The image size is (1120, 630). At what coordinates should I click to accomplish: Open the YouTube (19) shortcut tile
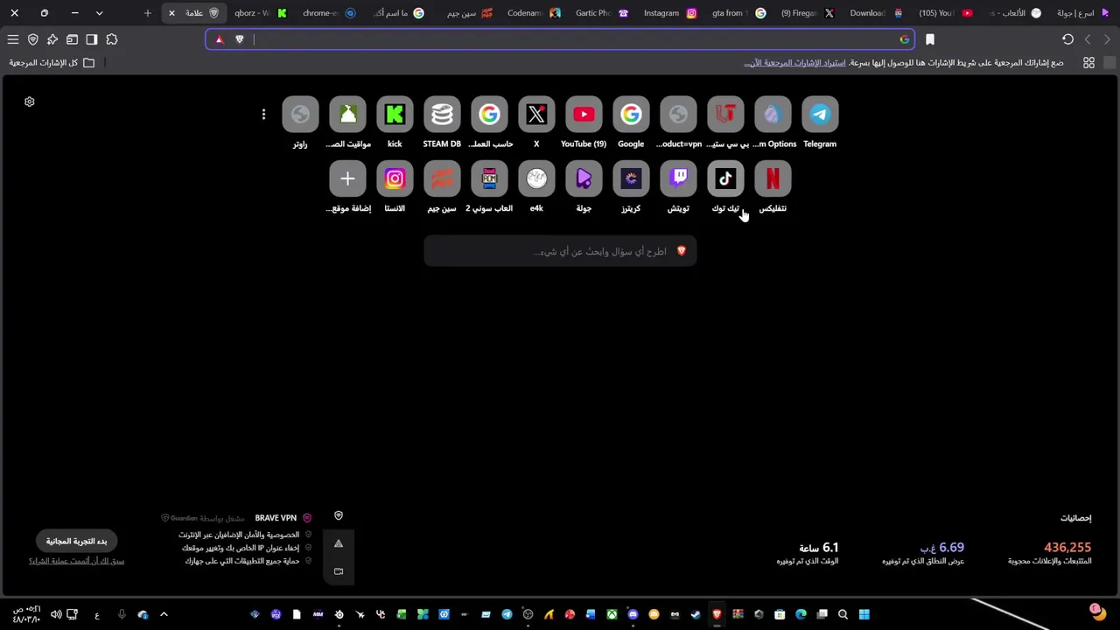584,115
